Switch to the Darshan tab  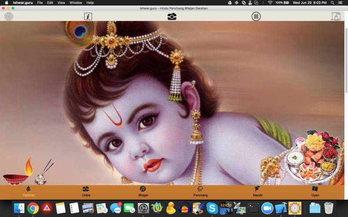29,192
